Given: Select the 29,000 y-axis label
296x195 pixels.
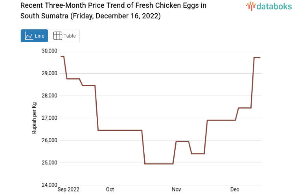Looking at the screenshot, I should click(49, 73).
